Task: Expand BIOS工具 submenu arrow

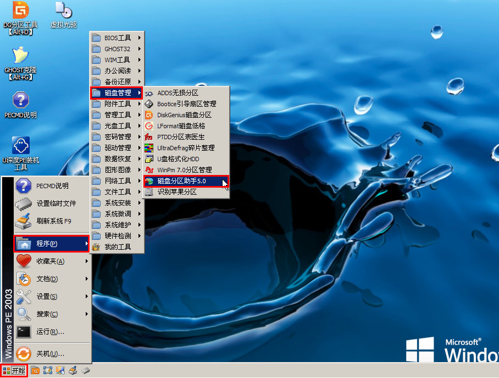Action: [x=140, y=38]
